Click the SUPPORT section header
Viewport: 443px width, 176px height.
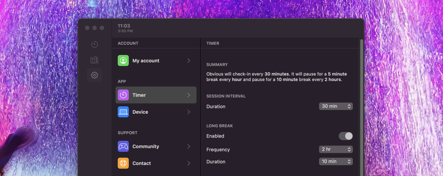128,133
